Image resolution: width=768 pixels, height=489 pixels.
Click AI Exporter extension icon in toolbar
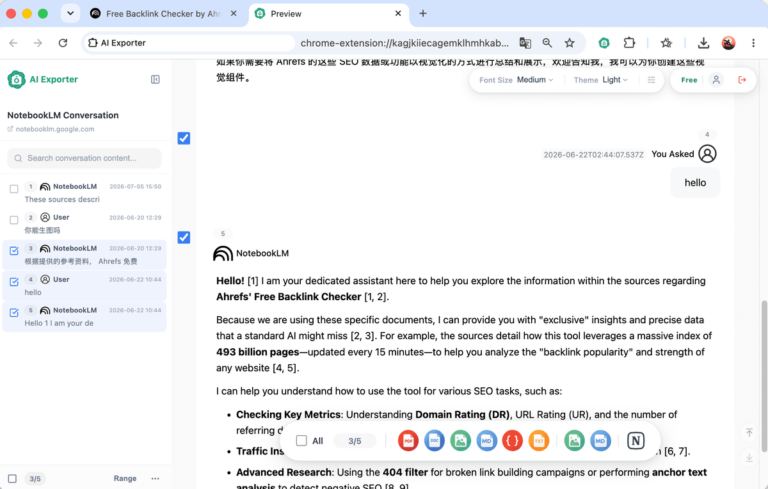click(604, 43)
